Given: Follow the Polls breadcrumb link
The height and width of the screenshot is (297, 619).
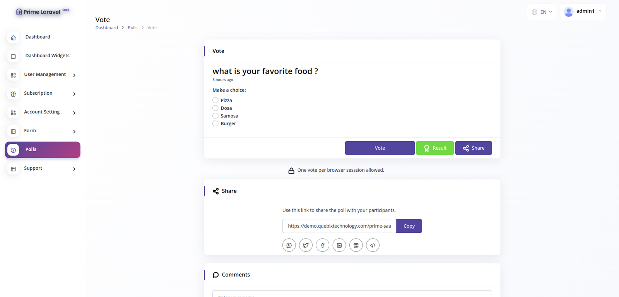Looking at the screenshot, I should pyautogui.click(x=133, y=28).
